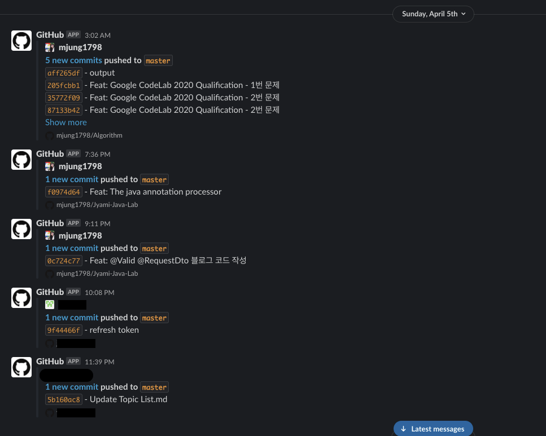The image size is (546, 436).
Task: Open 1 new commit link at 9:11 PM
Action: click(72, 248)
